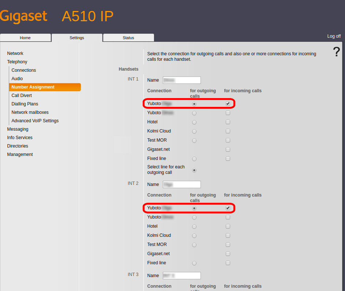Enable Kolmi Cloud incoming calls for INT 2

click(x=228, y=235)
